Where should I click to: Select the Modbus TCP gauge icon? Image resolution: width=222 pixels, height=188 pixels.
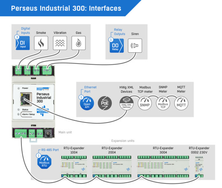click(x=163, y=103)
